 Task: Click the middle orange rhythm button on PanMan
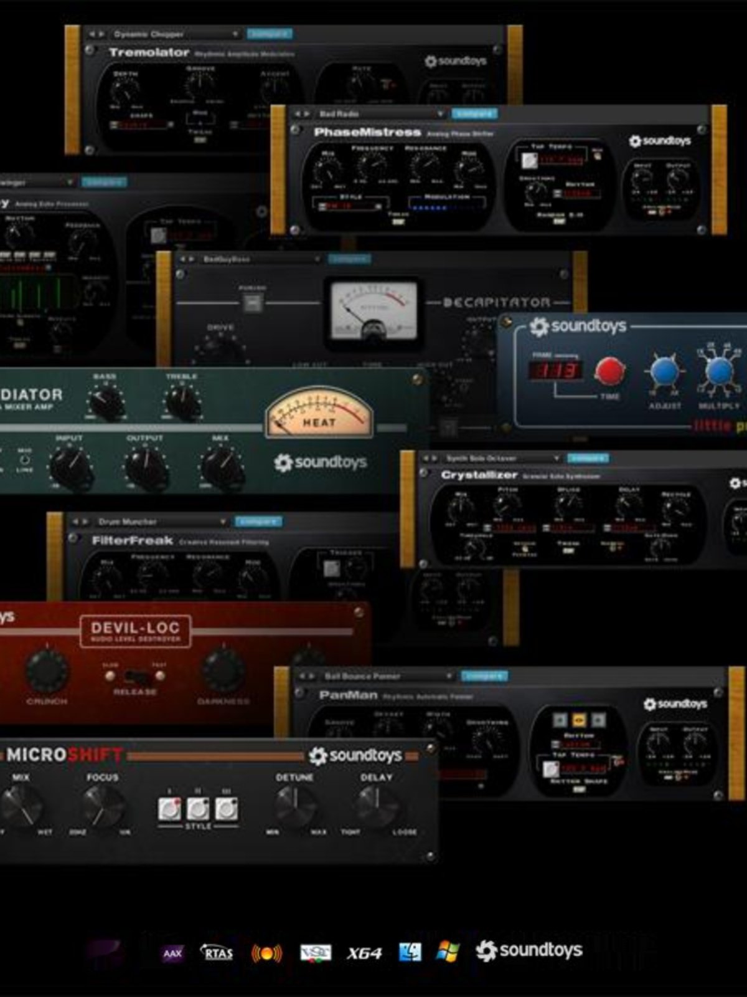click(x=579, y=720)
